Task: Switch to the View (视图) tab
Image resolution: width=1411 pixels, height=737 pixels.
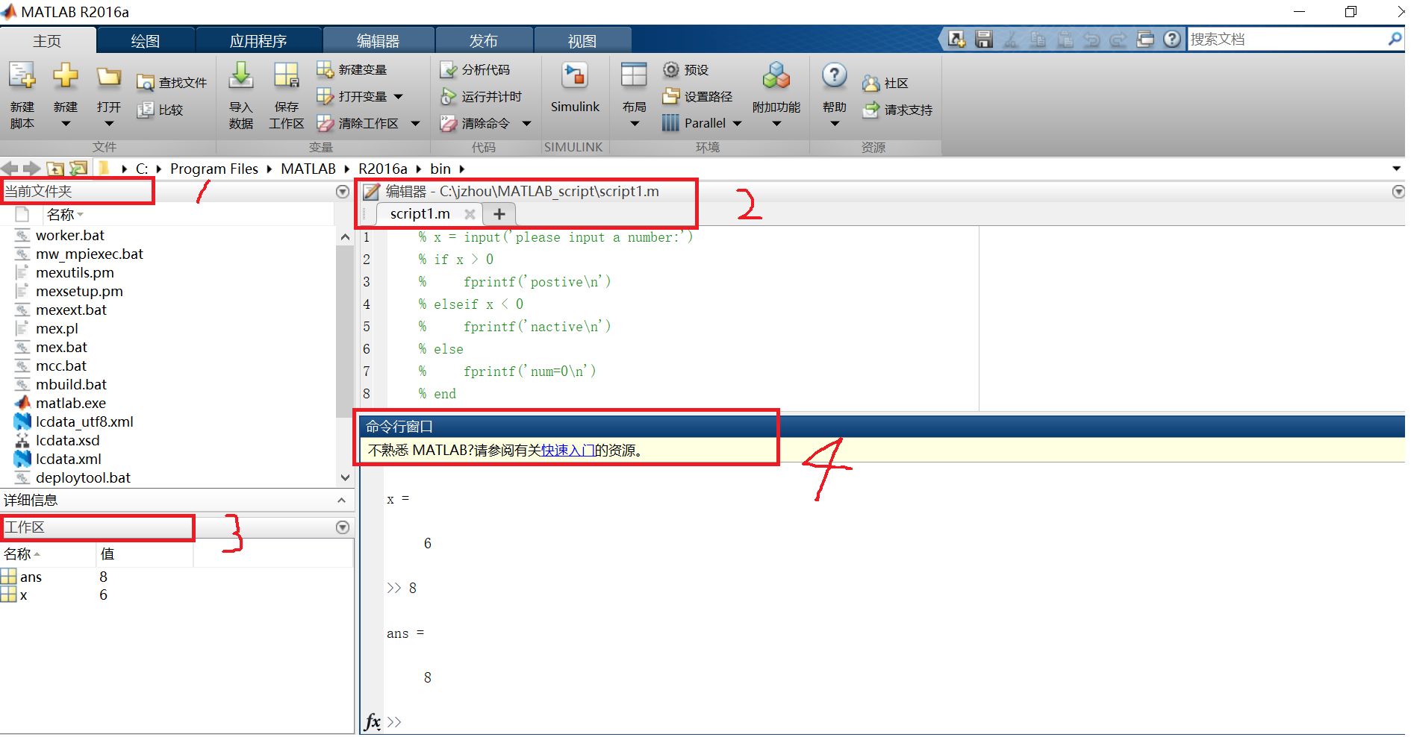Action: pyautogui.click(x=582, y=41)
